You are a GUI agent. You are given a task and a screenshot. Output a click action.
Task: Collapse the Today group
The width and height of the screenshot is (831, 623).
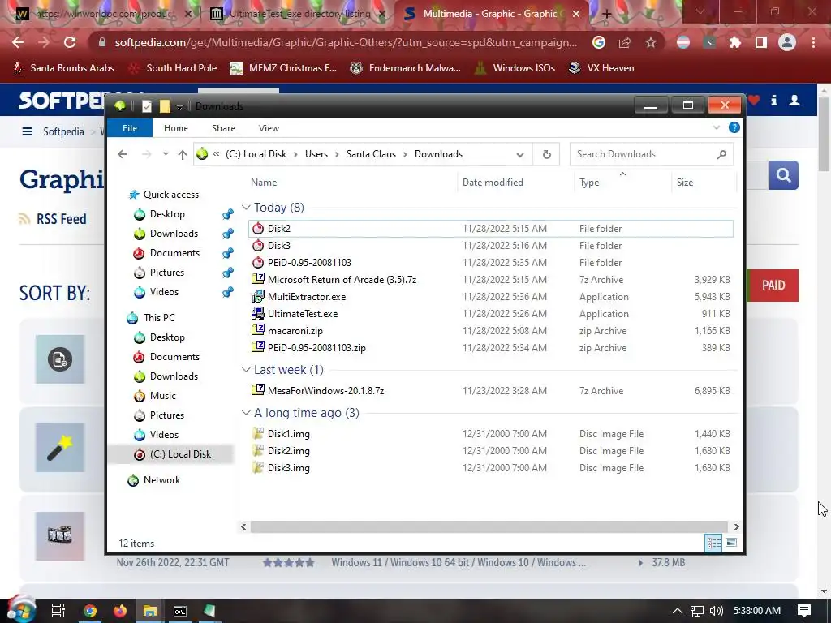(x=246, y=208)
